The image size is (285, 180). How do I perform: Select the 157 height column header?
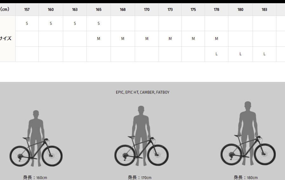pyautogui.click(x=27, y=10)
